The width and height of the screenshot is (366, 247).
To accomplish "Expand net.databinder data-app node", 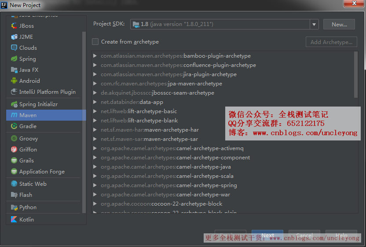I will pyautogui.click(x=95, y=102).
